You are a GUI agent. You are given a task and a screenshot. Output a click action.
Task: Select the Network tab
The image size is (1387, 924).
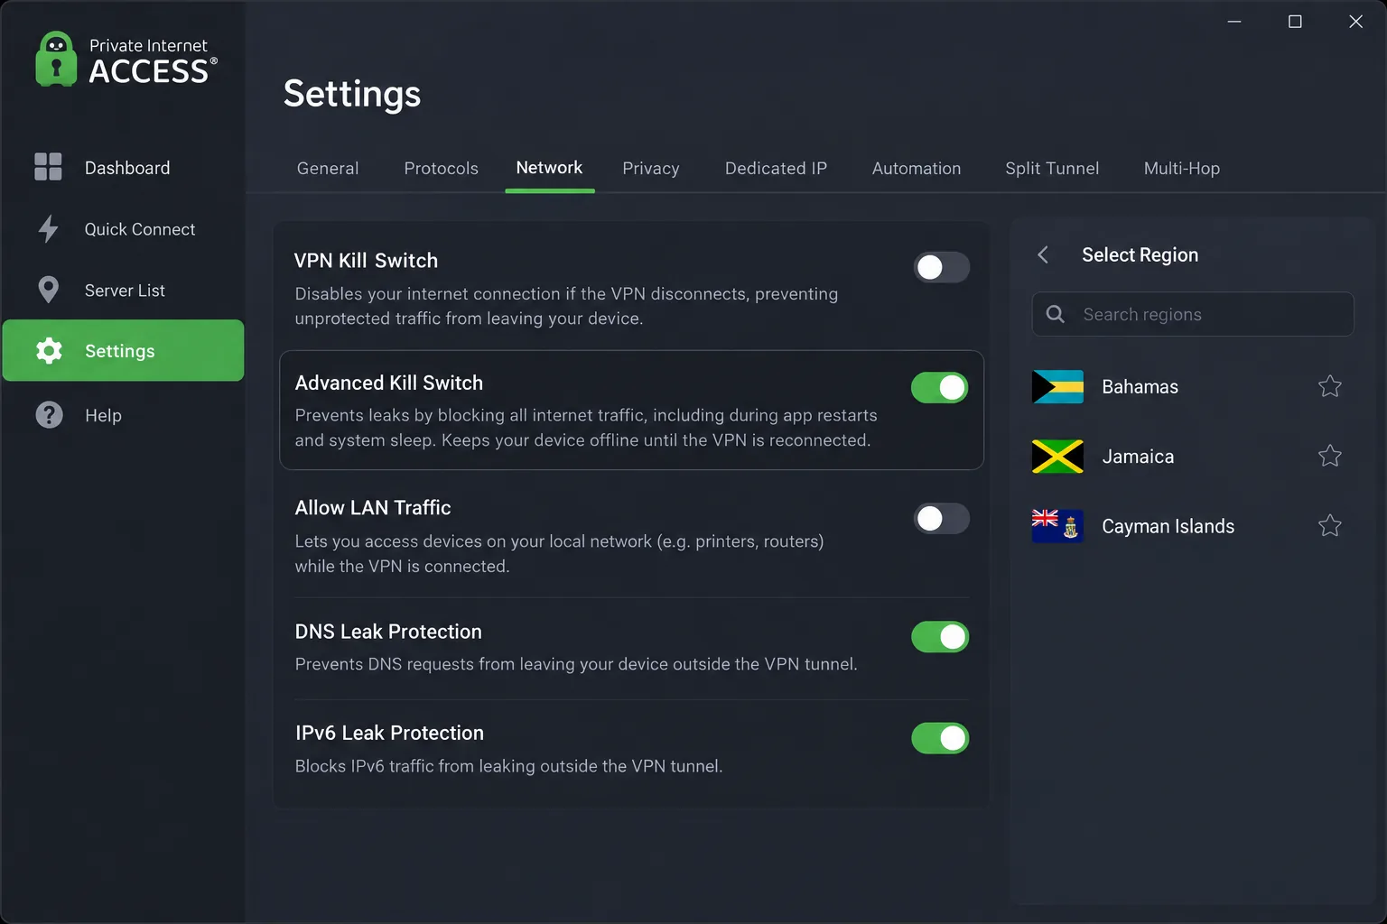(549, 168)
